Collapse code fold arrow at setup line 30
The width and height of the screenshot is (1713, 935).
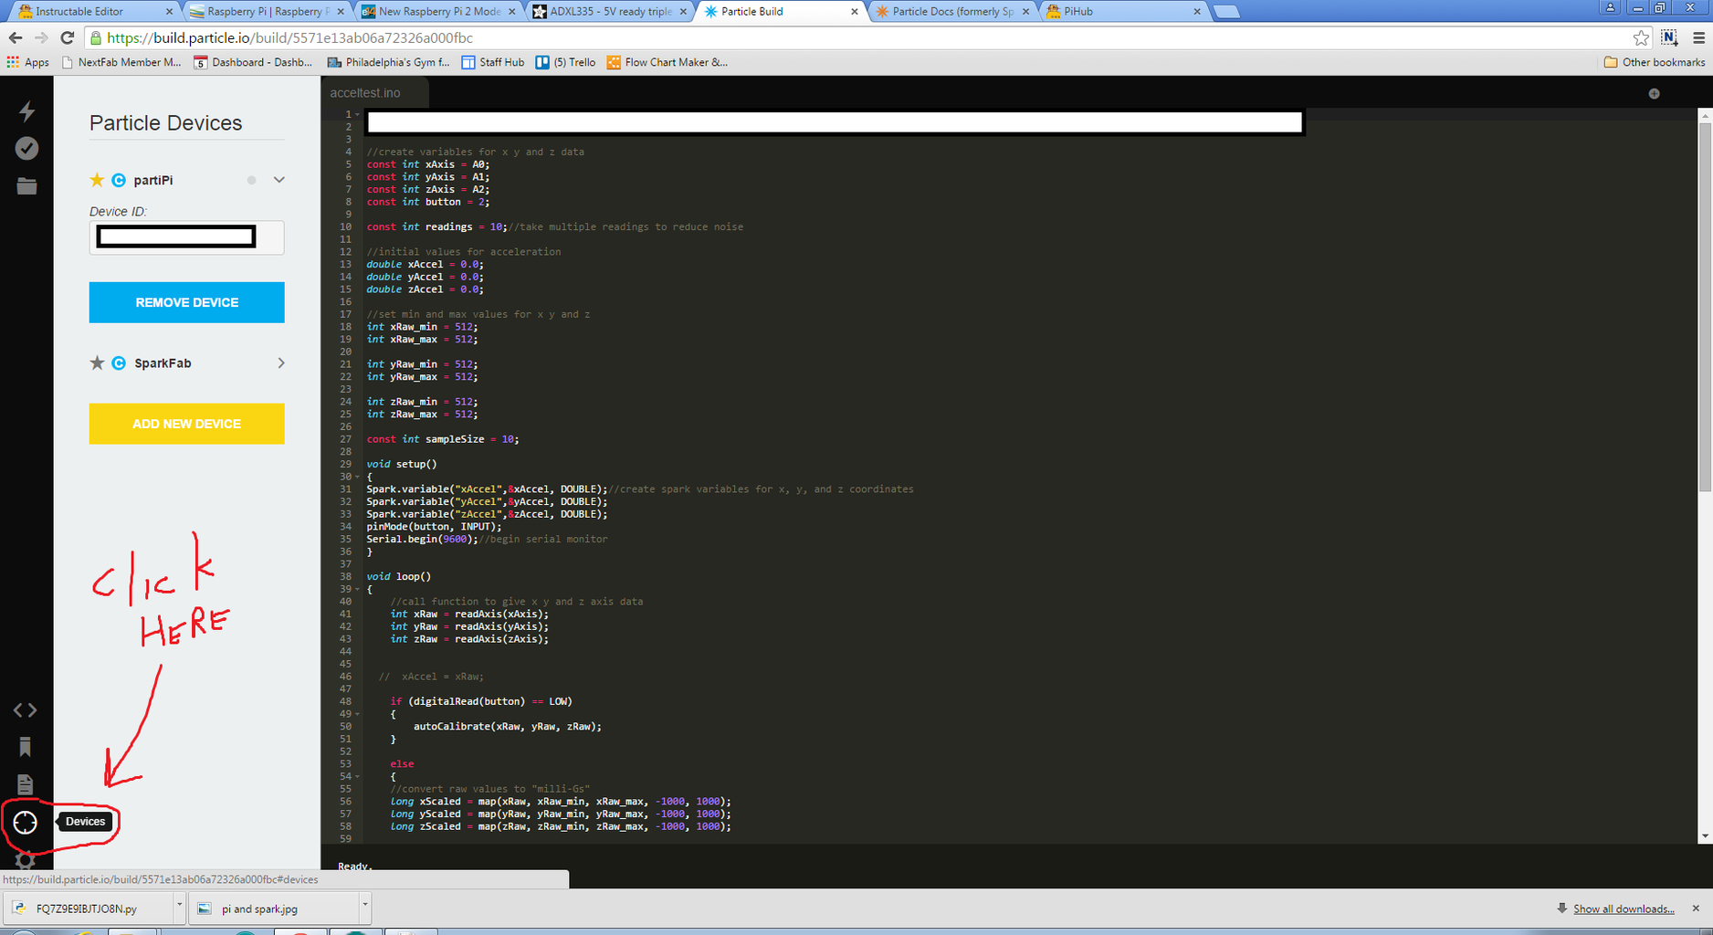(357, 477)
